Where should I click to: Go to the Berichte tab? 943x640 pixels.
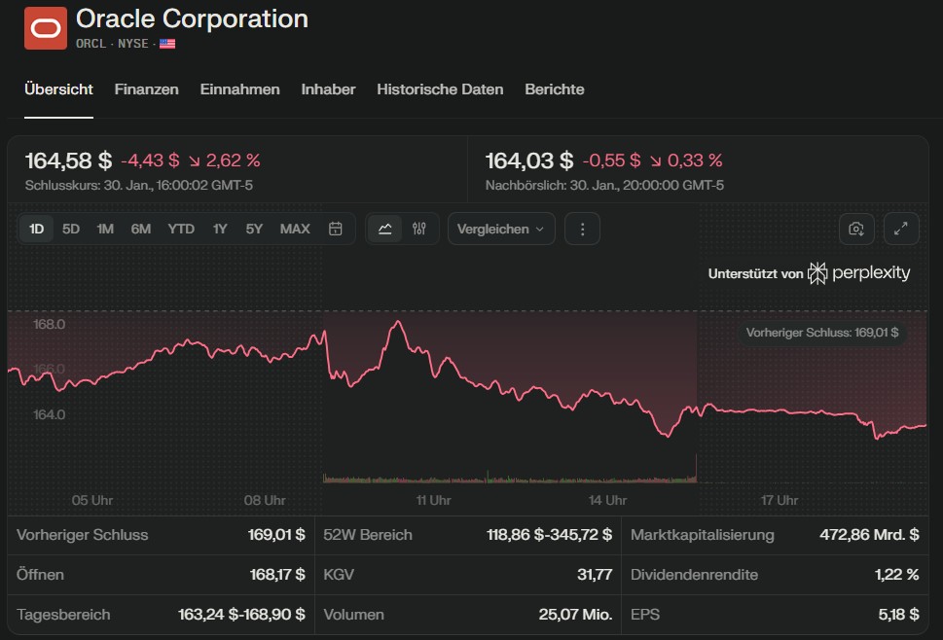554,89
